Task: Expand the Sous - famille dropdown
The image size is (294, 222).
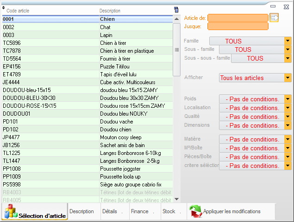Action: pos(288,49)
